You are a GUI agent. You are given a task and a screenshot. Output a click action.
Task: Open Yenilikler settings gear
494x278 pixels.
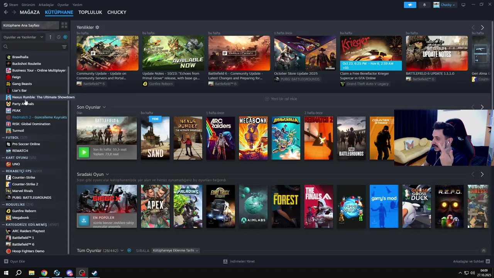tap(97, 27)
